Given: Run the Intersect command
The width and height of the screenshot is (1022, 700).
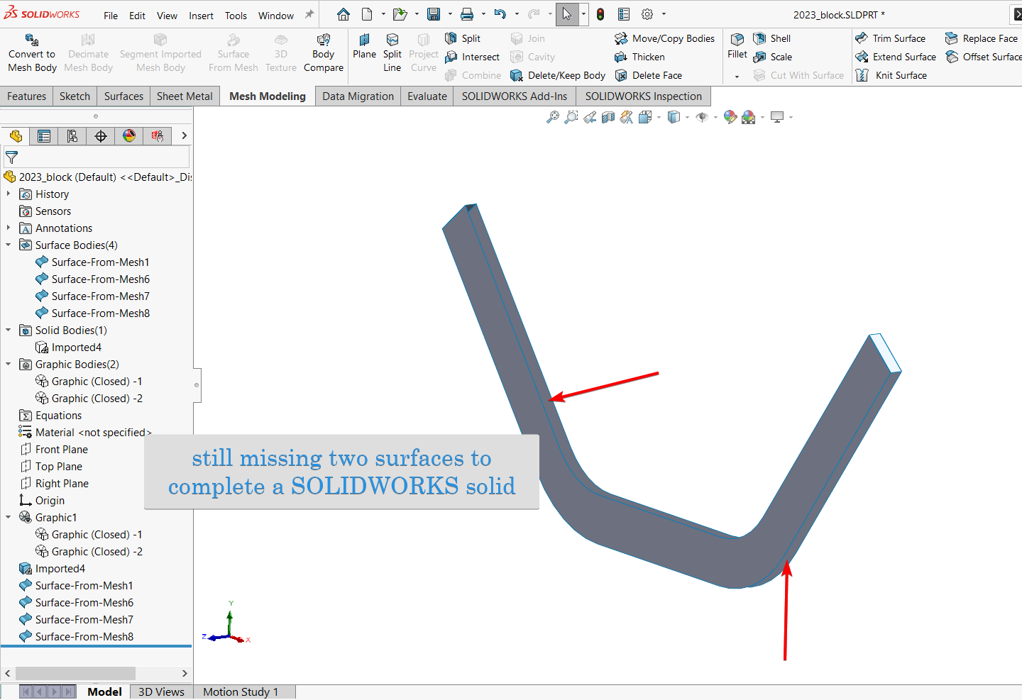Looking at the screenshot, I should [x=472, y=57].
